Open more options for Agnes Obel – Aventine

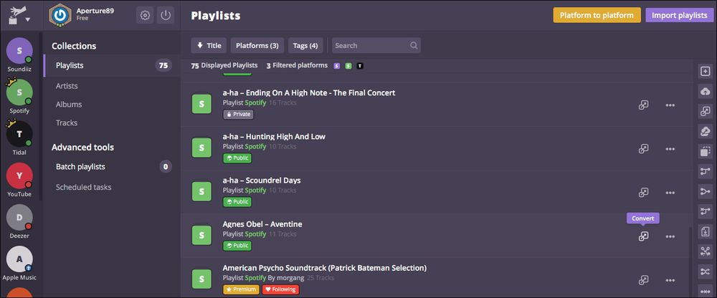pyautogui.click(x=670, y=236)
